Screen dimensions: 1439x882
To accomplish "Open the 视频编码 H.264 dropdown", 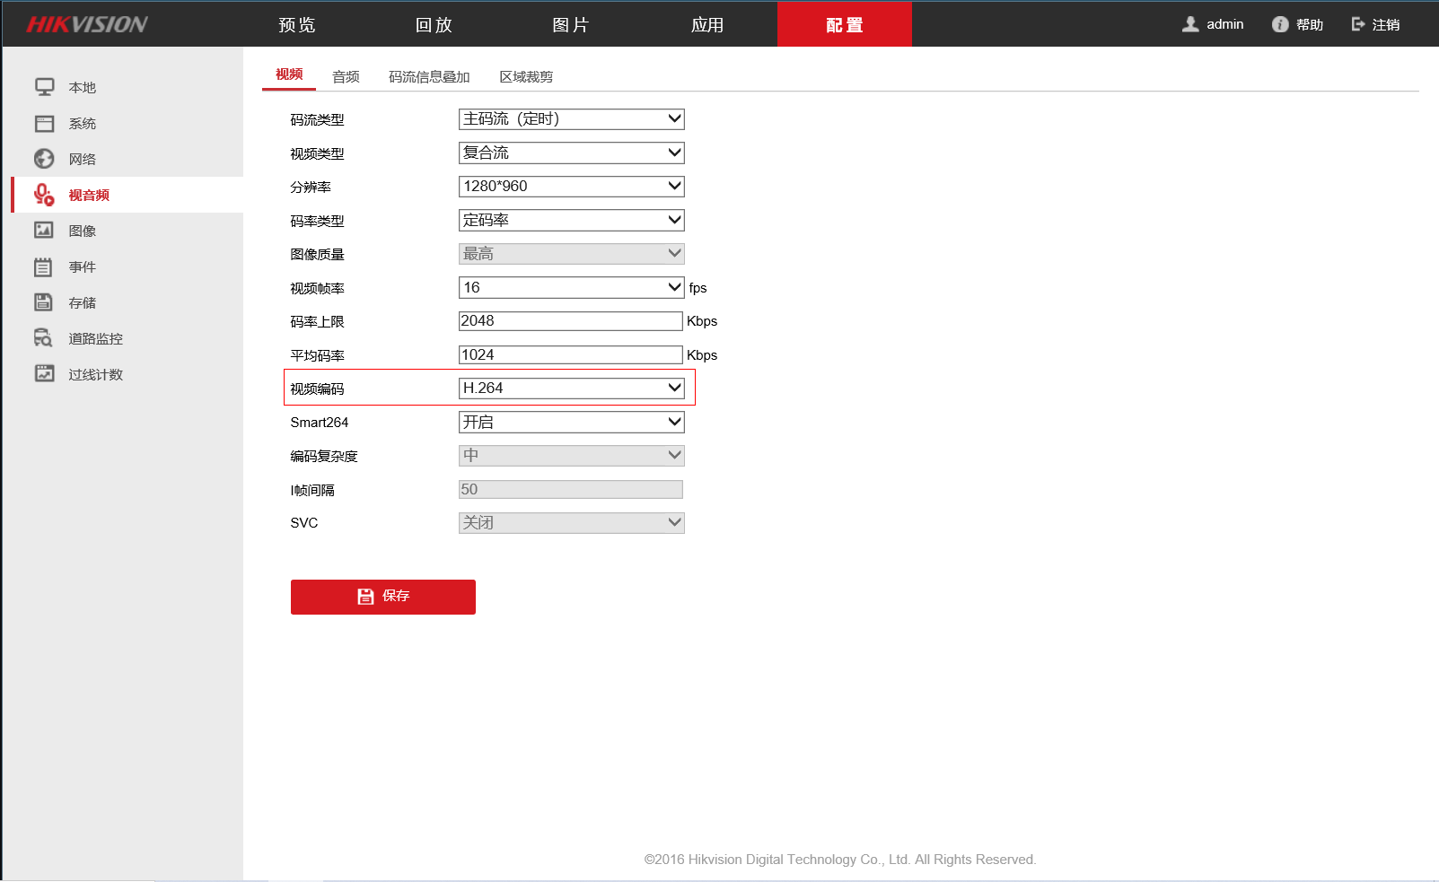I will [x=572, y=389].
